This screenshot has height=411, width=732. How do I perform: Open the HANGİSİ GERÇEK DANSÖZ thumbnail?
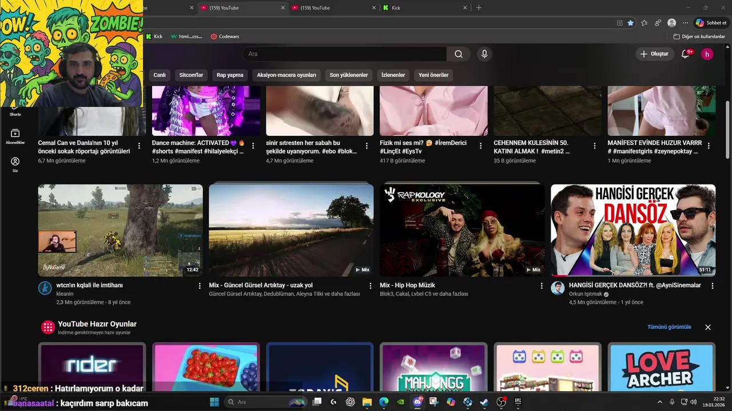click(633, 230)
